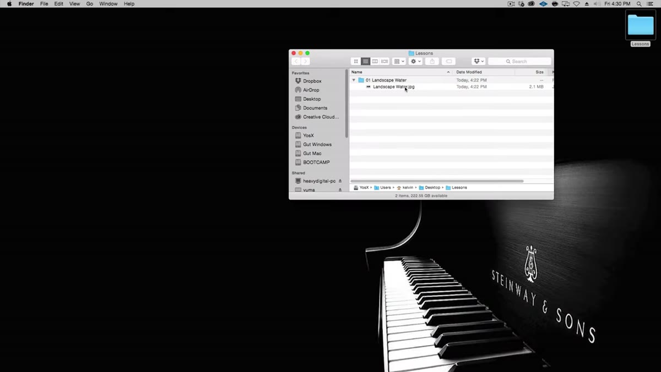Switch Finder to Cover Flow view
The width and height of the screenshot is (661, 372).
click(x=384, y=61)
